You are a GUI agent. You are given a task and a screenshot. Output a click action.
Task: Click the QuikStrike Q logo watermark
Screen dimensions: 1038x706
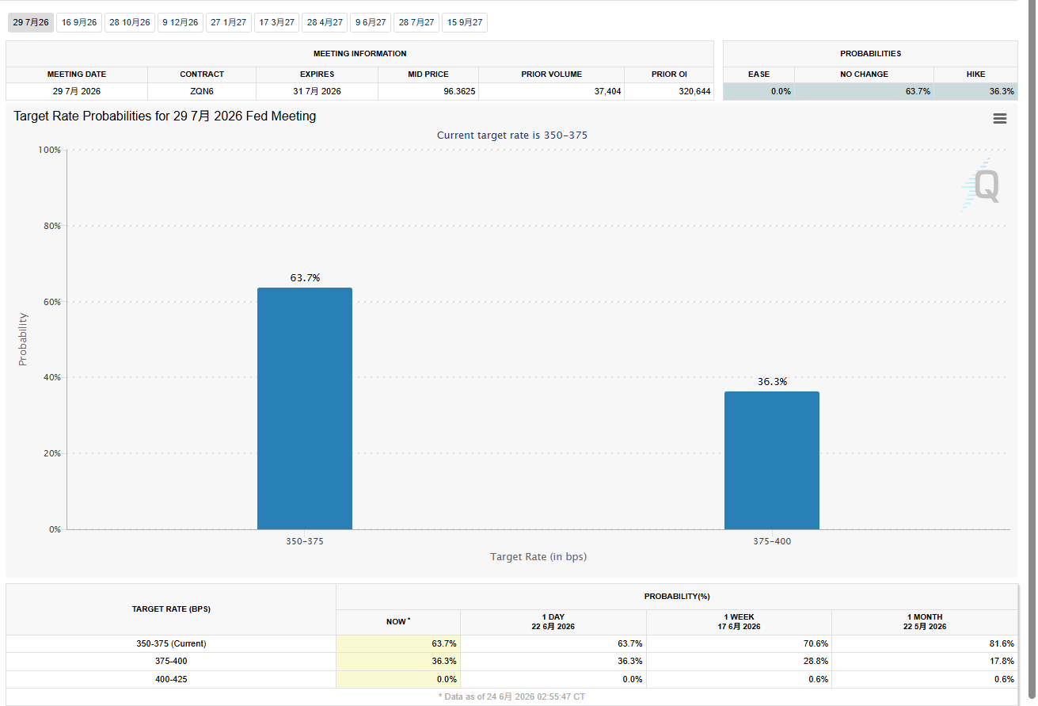(x=981, y=185)
